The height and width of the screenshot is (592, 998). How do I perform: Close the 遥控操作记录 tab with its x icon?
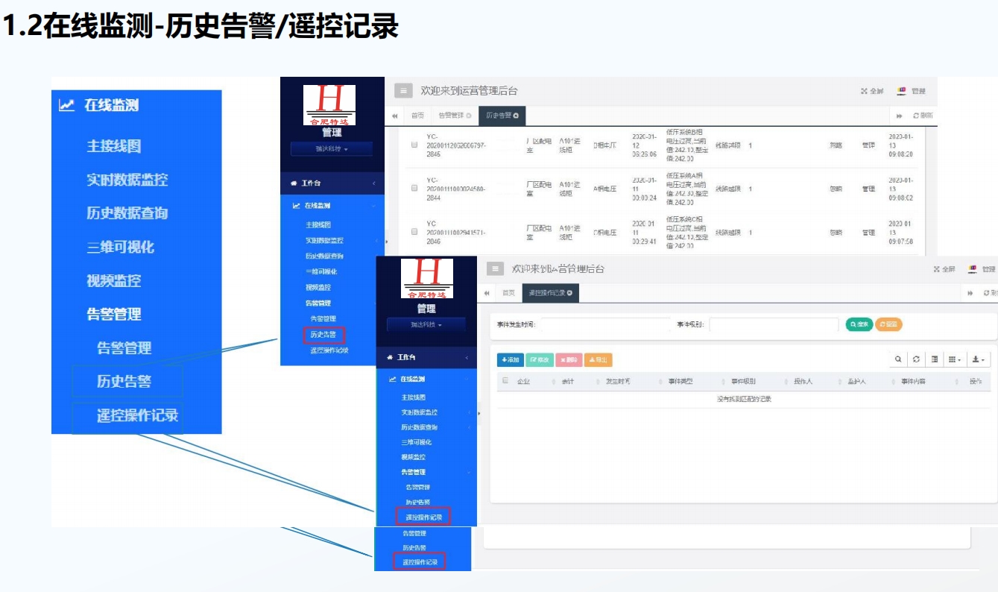569,293
